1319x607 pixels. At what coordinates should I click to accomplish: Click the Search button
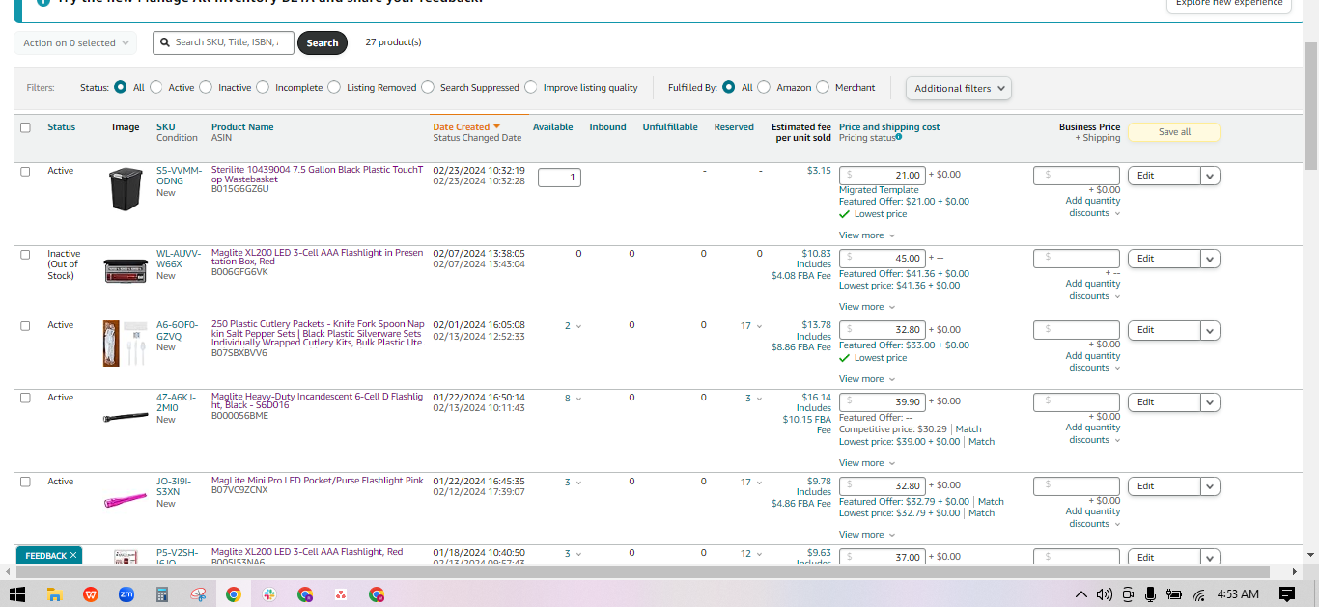[x=323, y=43]
